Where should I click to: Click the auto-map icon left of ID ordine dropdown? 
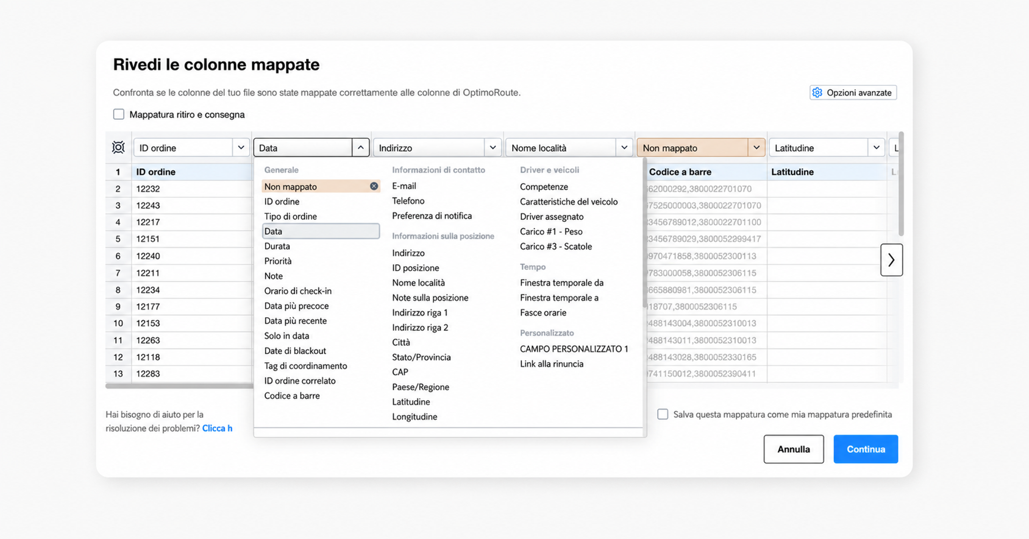(x=118, y=147)
